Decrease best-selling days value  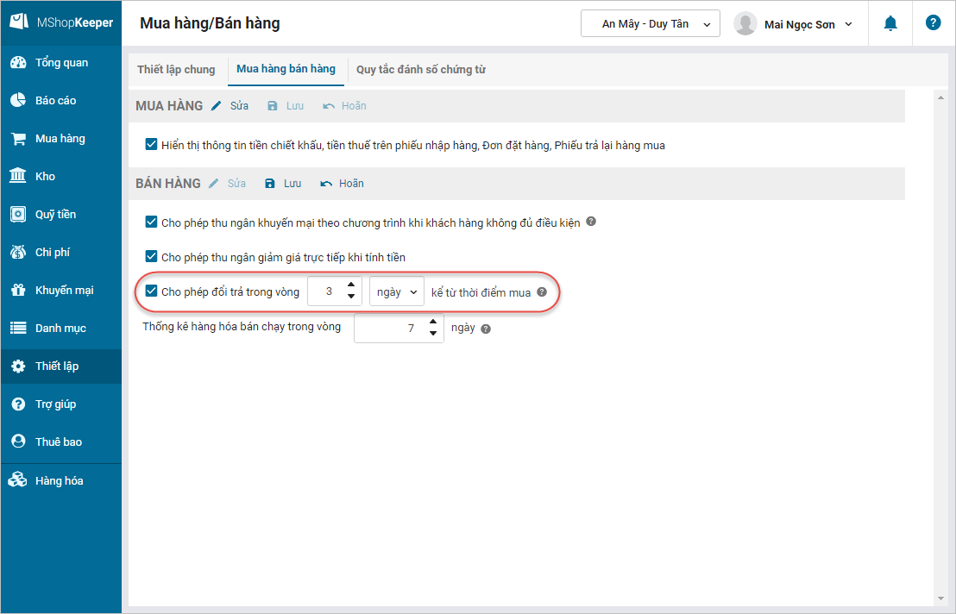point(433,334)
